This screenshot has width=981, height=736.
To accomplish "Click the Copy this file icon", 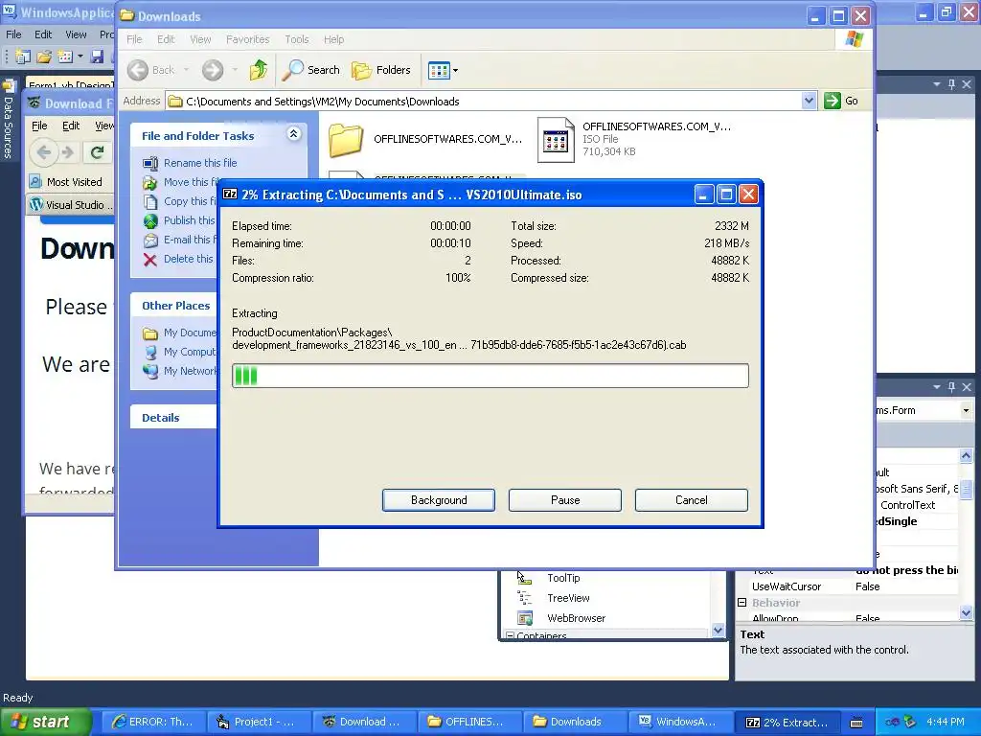I will (x=150, y=201).
